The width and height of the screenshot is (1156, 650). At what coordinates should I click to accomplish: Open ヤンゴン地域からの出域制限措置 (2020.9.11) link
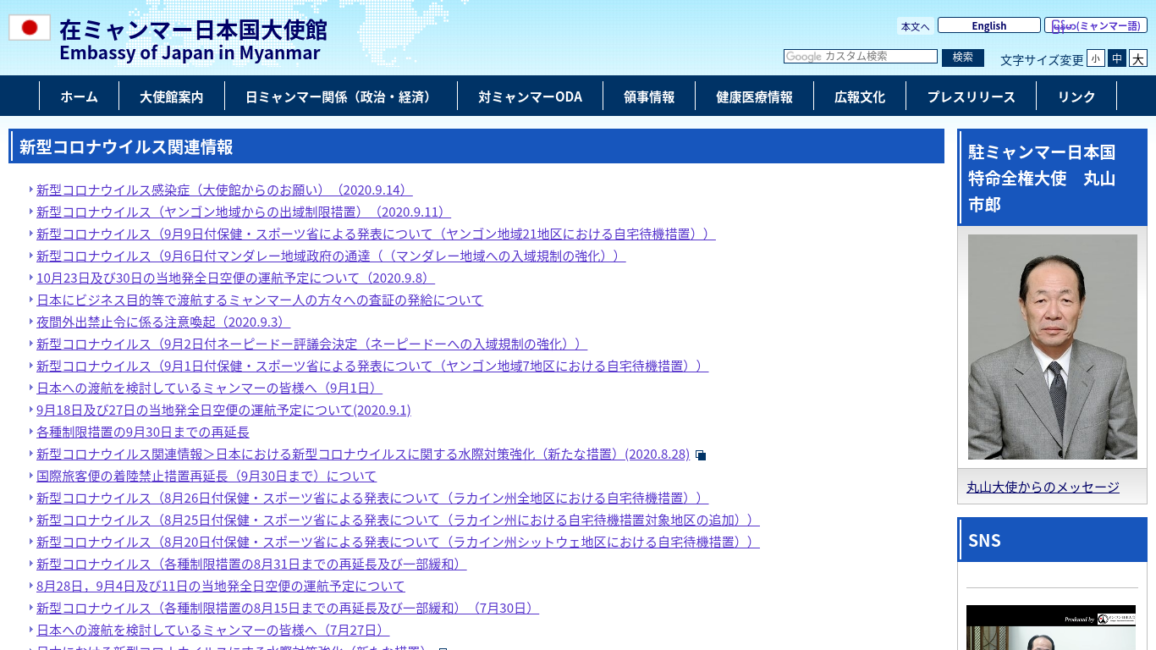pyautogui.click(x=244, y=212)
